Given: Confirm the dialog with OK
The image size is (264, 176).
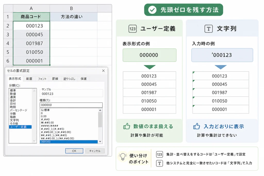Looking at the screenshot, I should 74,151.
